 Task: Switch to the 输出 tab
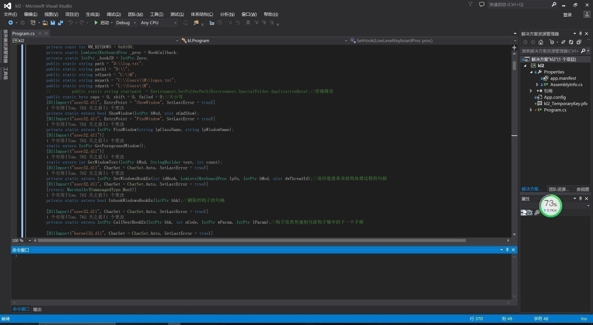pyautogui.click(x=37, y=309)
